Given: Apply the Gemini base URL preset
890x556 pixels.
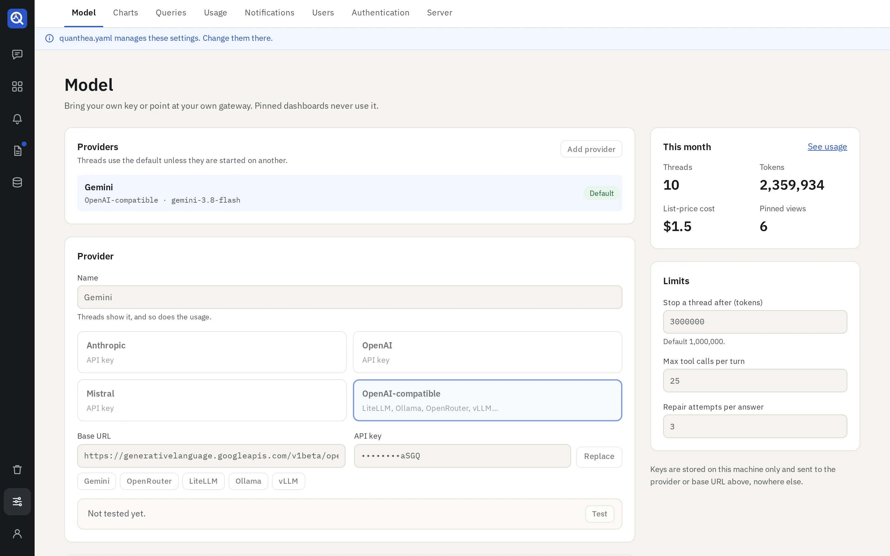Looking at the screenshot, I should [x=97, y=481].
